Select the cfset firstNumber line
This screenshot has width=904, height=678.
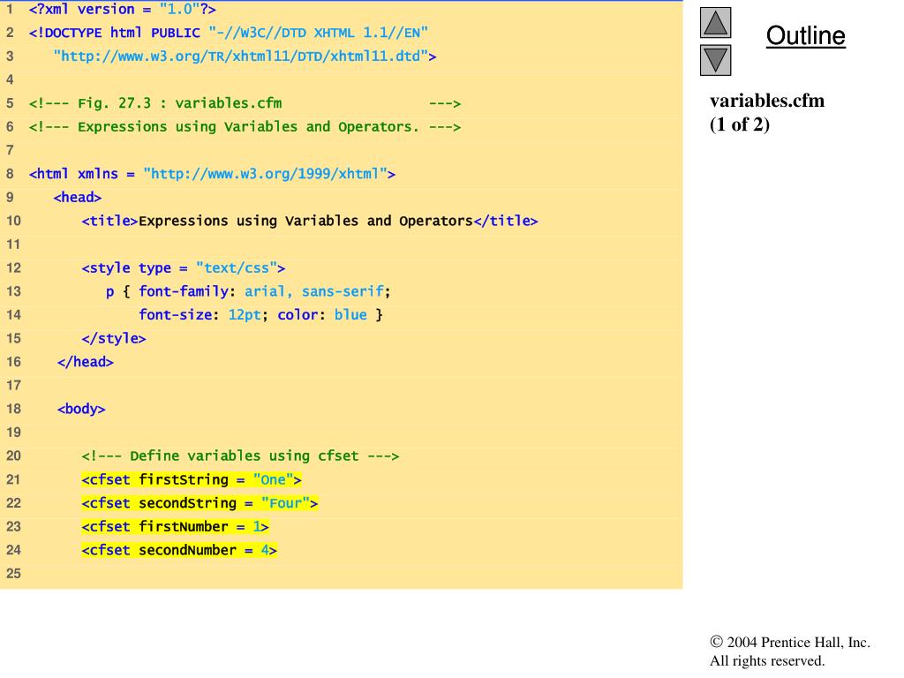pos(176,527)
